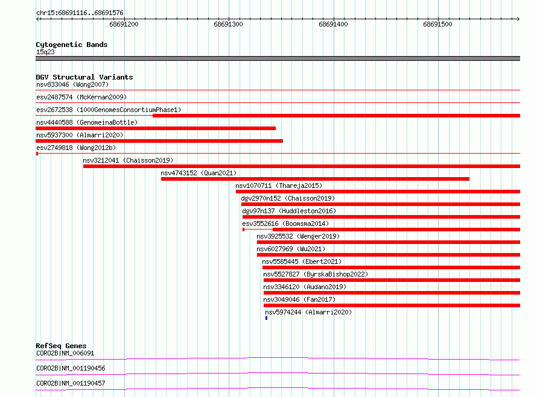Click small red start marker of esv3552616

tap(244, 230)
